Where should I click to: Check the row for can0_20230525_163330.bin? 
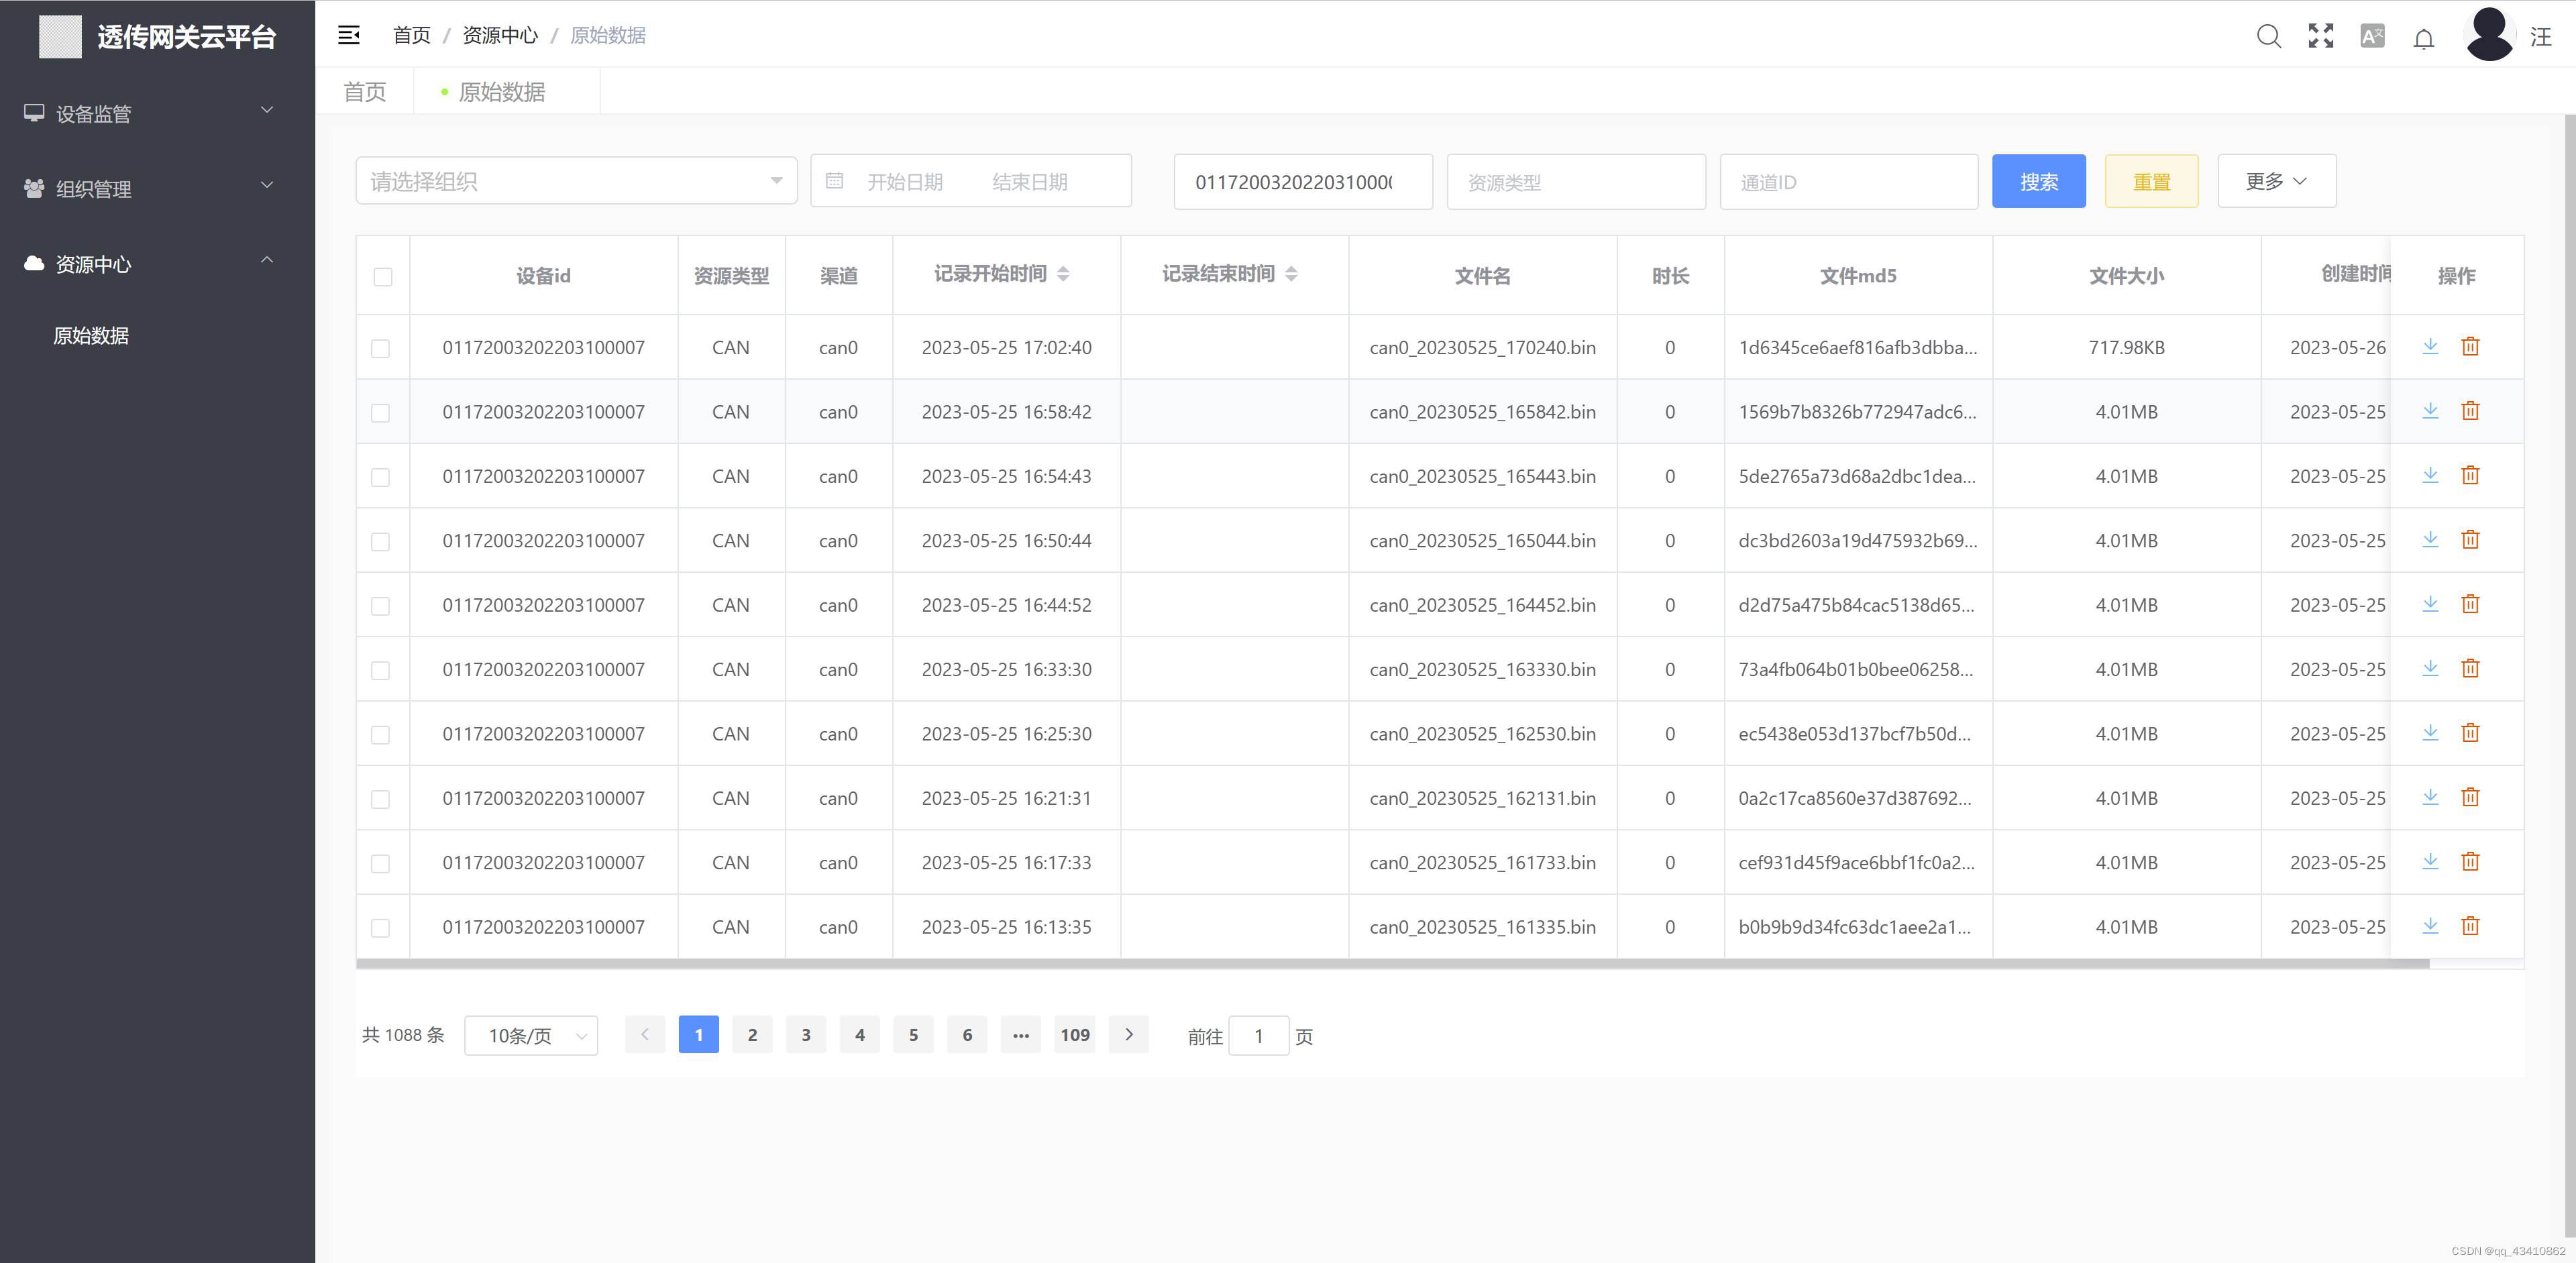click(380, 671)
